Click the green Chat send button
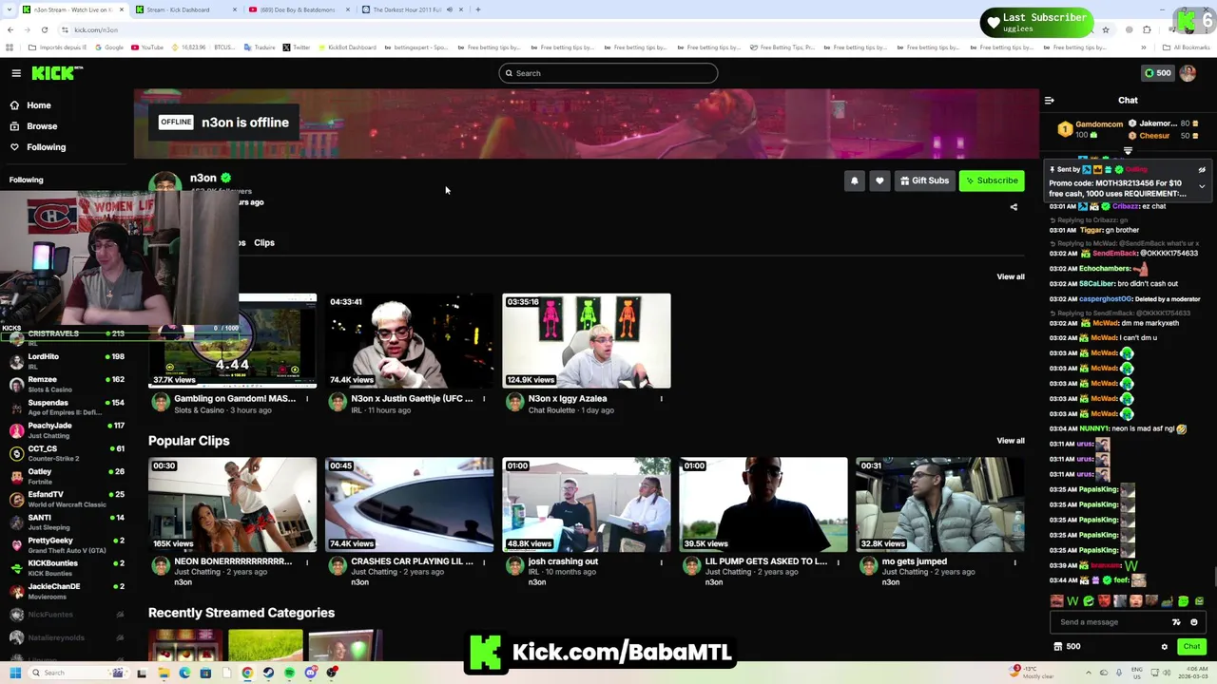 click(x=1191, y=647)
